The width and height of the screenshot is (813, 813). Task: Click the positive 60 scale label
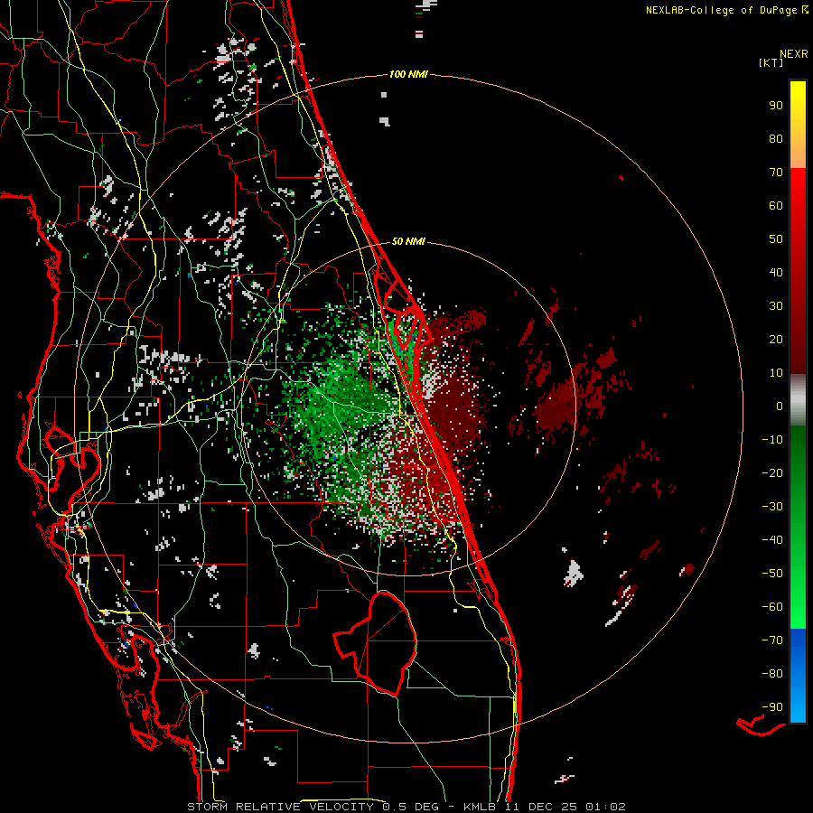(776, 206)
